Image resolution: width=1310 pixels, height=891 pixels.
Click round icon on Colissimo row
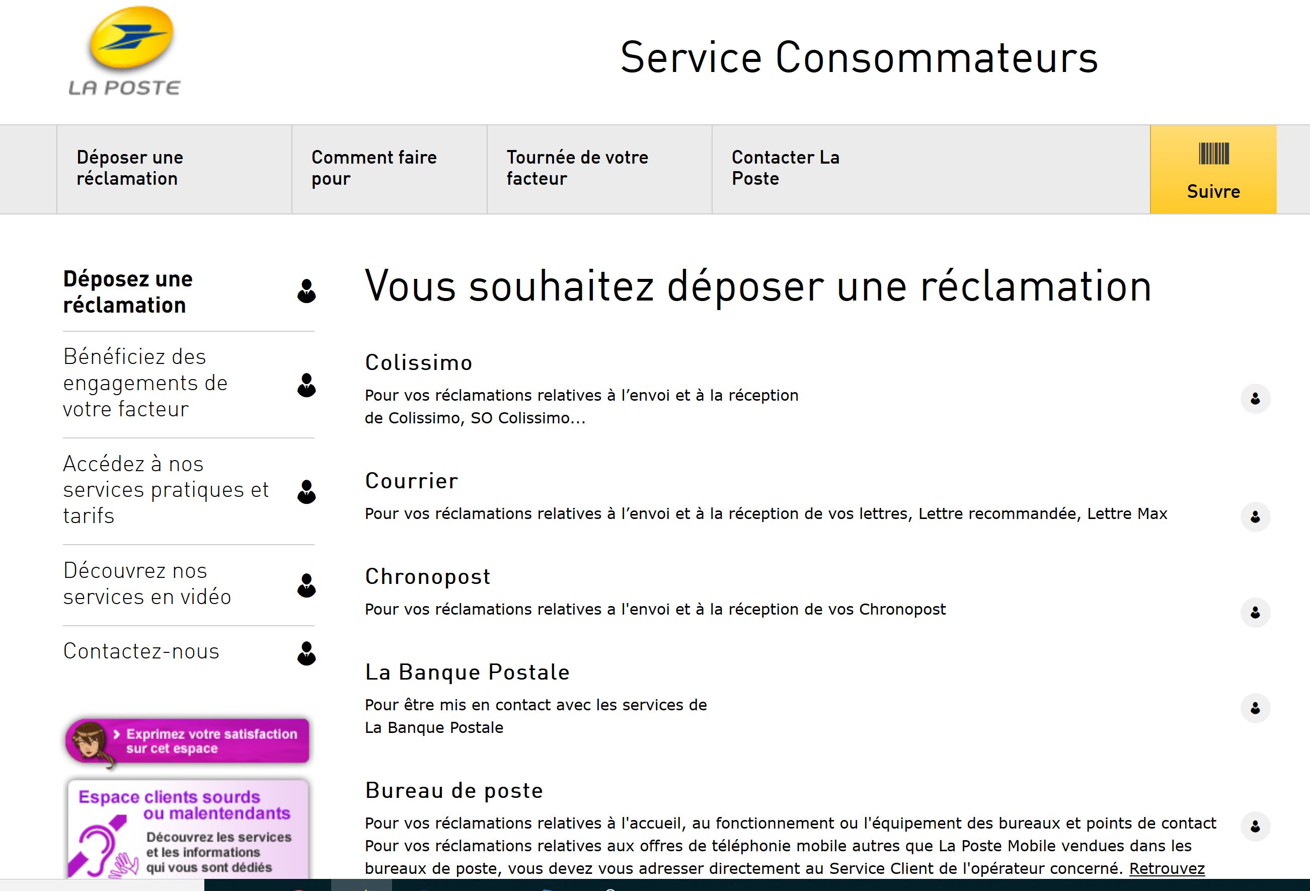click(x=1255, y=399)
